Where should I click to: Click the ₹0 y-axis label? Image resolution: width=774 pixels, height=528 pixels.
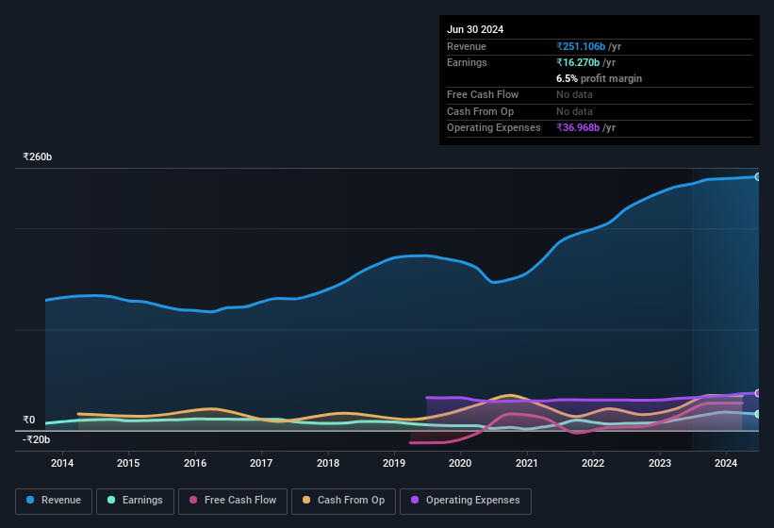coord(28,420)
